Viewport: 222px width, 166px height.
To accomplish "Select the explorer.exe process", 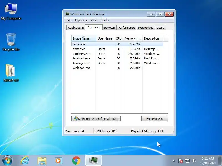I will click(x=117, y=54).
